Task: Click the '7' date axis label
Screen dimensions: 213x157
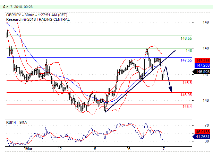Action: pos(163,149)
